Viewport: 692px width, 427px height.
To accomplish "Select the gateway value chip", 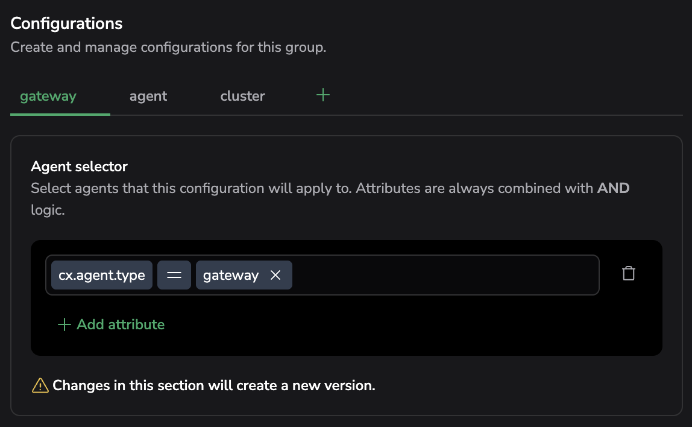I will click(x=231, y=276).
